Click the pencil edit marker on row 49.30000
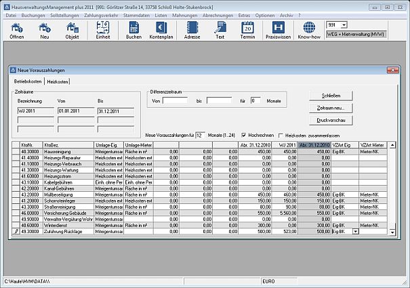The image size is (410, 288). point(16,232)
